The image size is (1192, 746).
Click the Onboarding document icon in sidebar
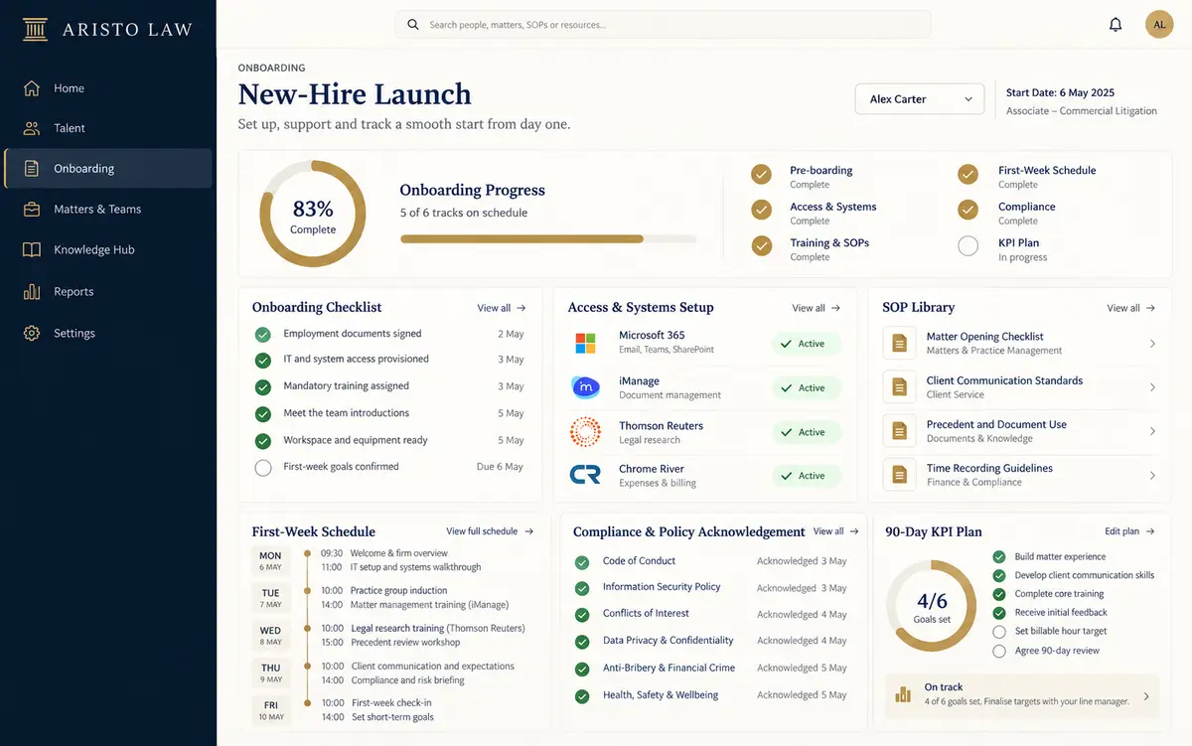tap(32, 169)
